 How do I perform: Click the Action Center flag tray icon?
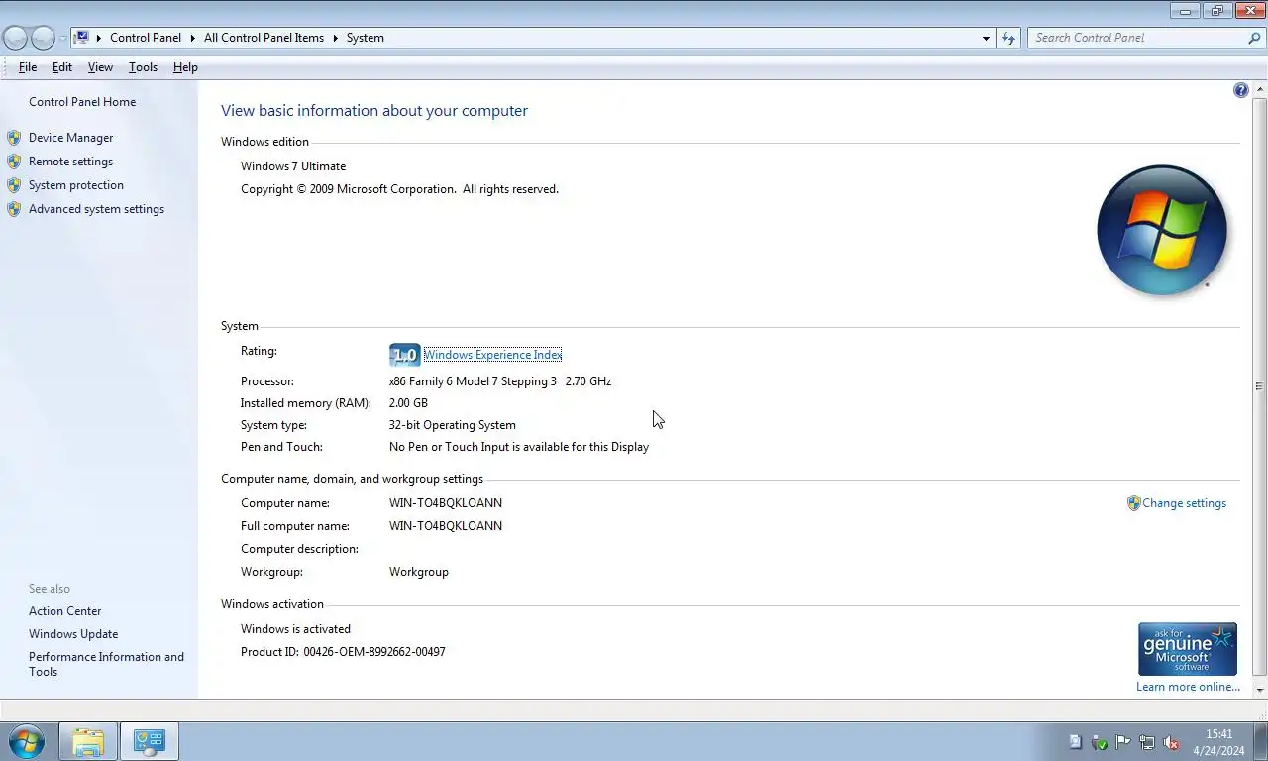[1123, 742]
